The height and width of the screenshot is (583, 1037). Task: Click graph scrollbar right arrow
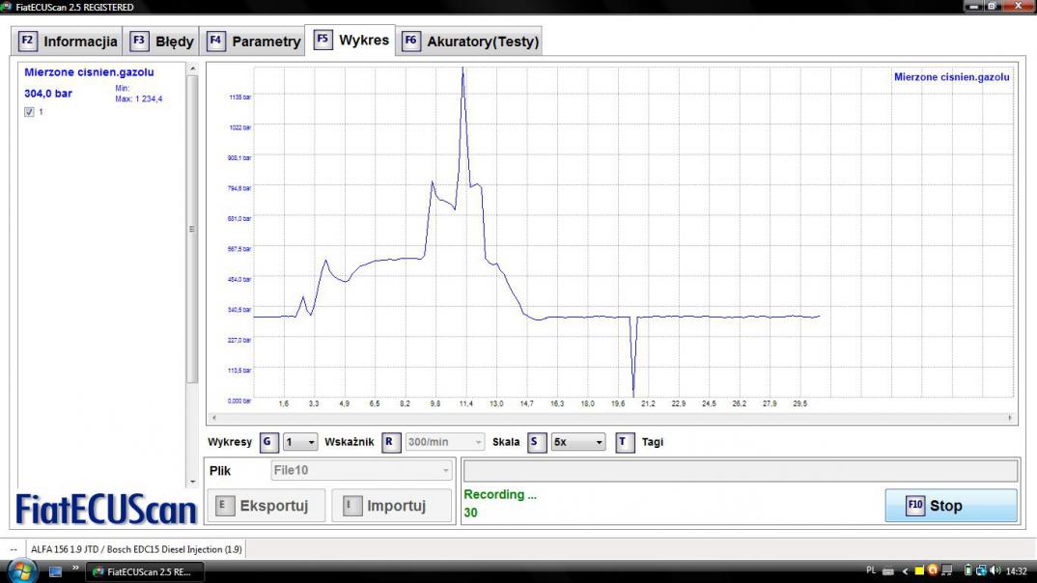tap(1010, 418)
